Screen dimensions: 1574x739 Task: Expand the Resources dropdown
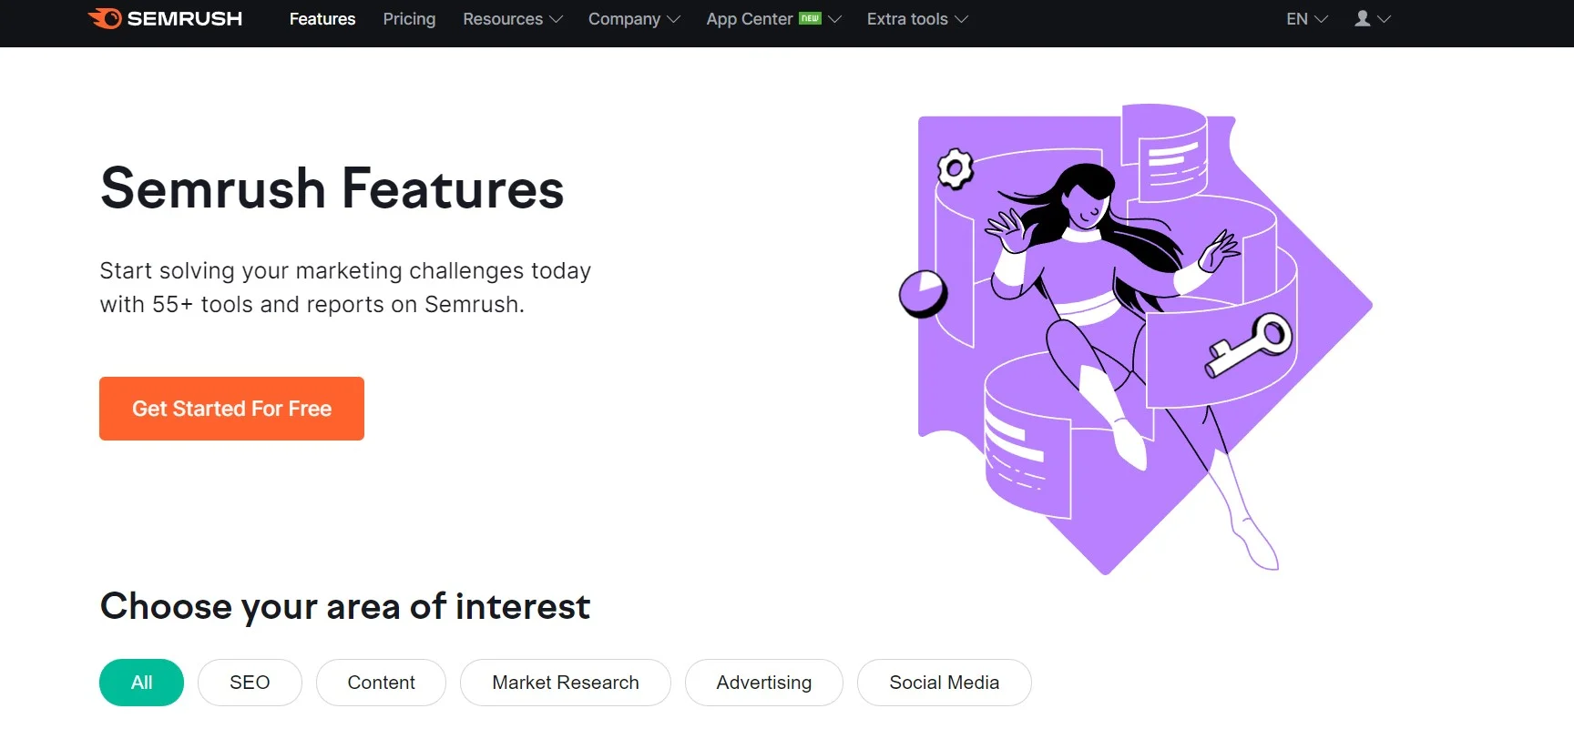point(512,19)
